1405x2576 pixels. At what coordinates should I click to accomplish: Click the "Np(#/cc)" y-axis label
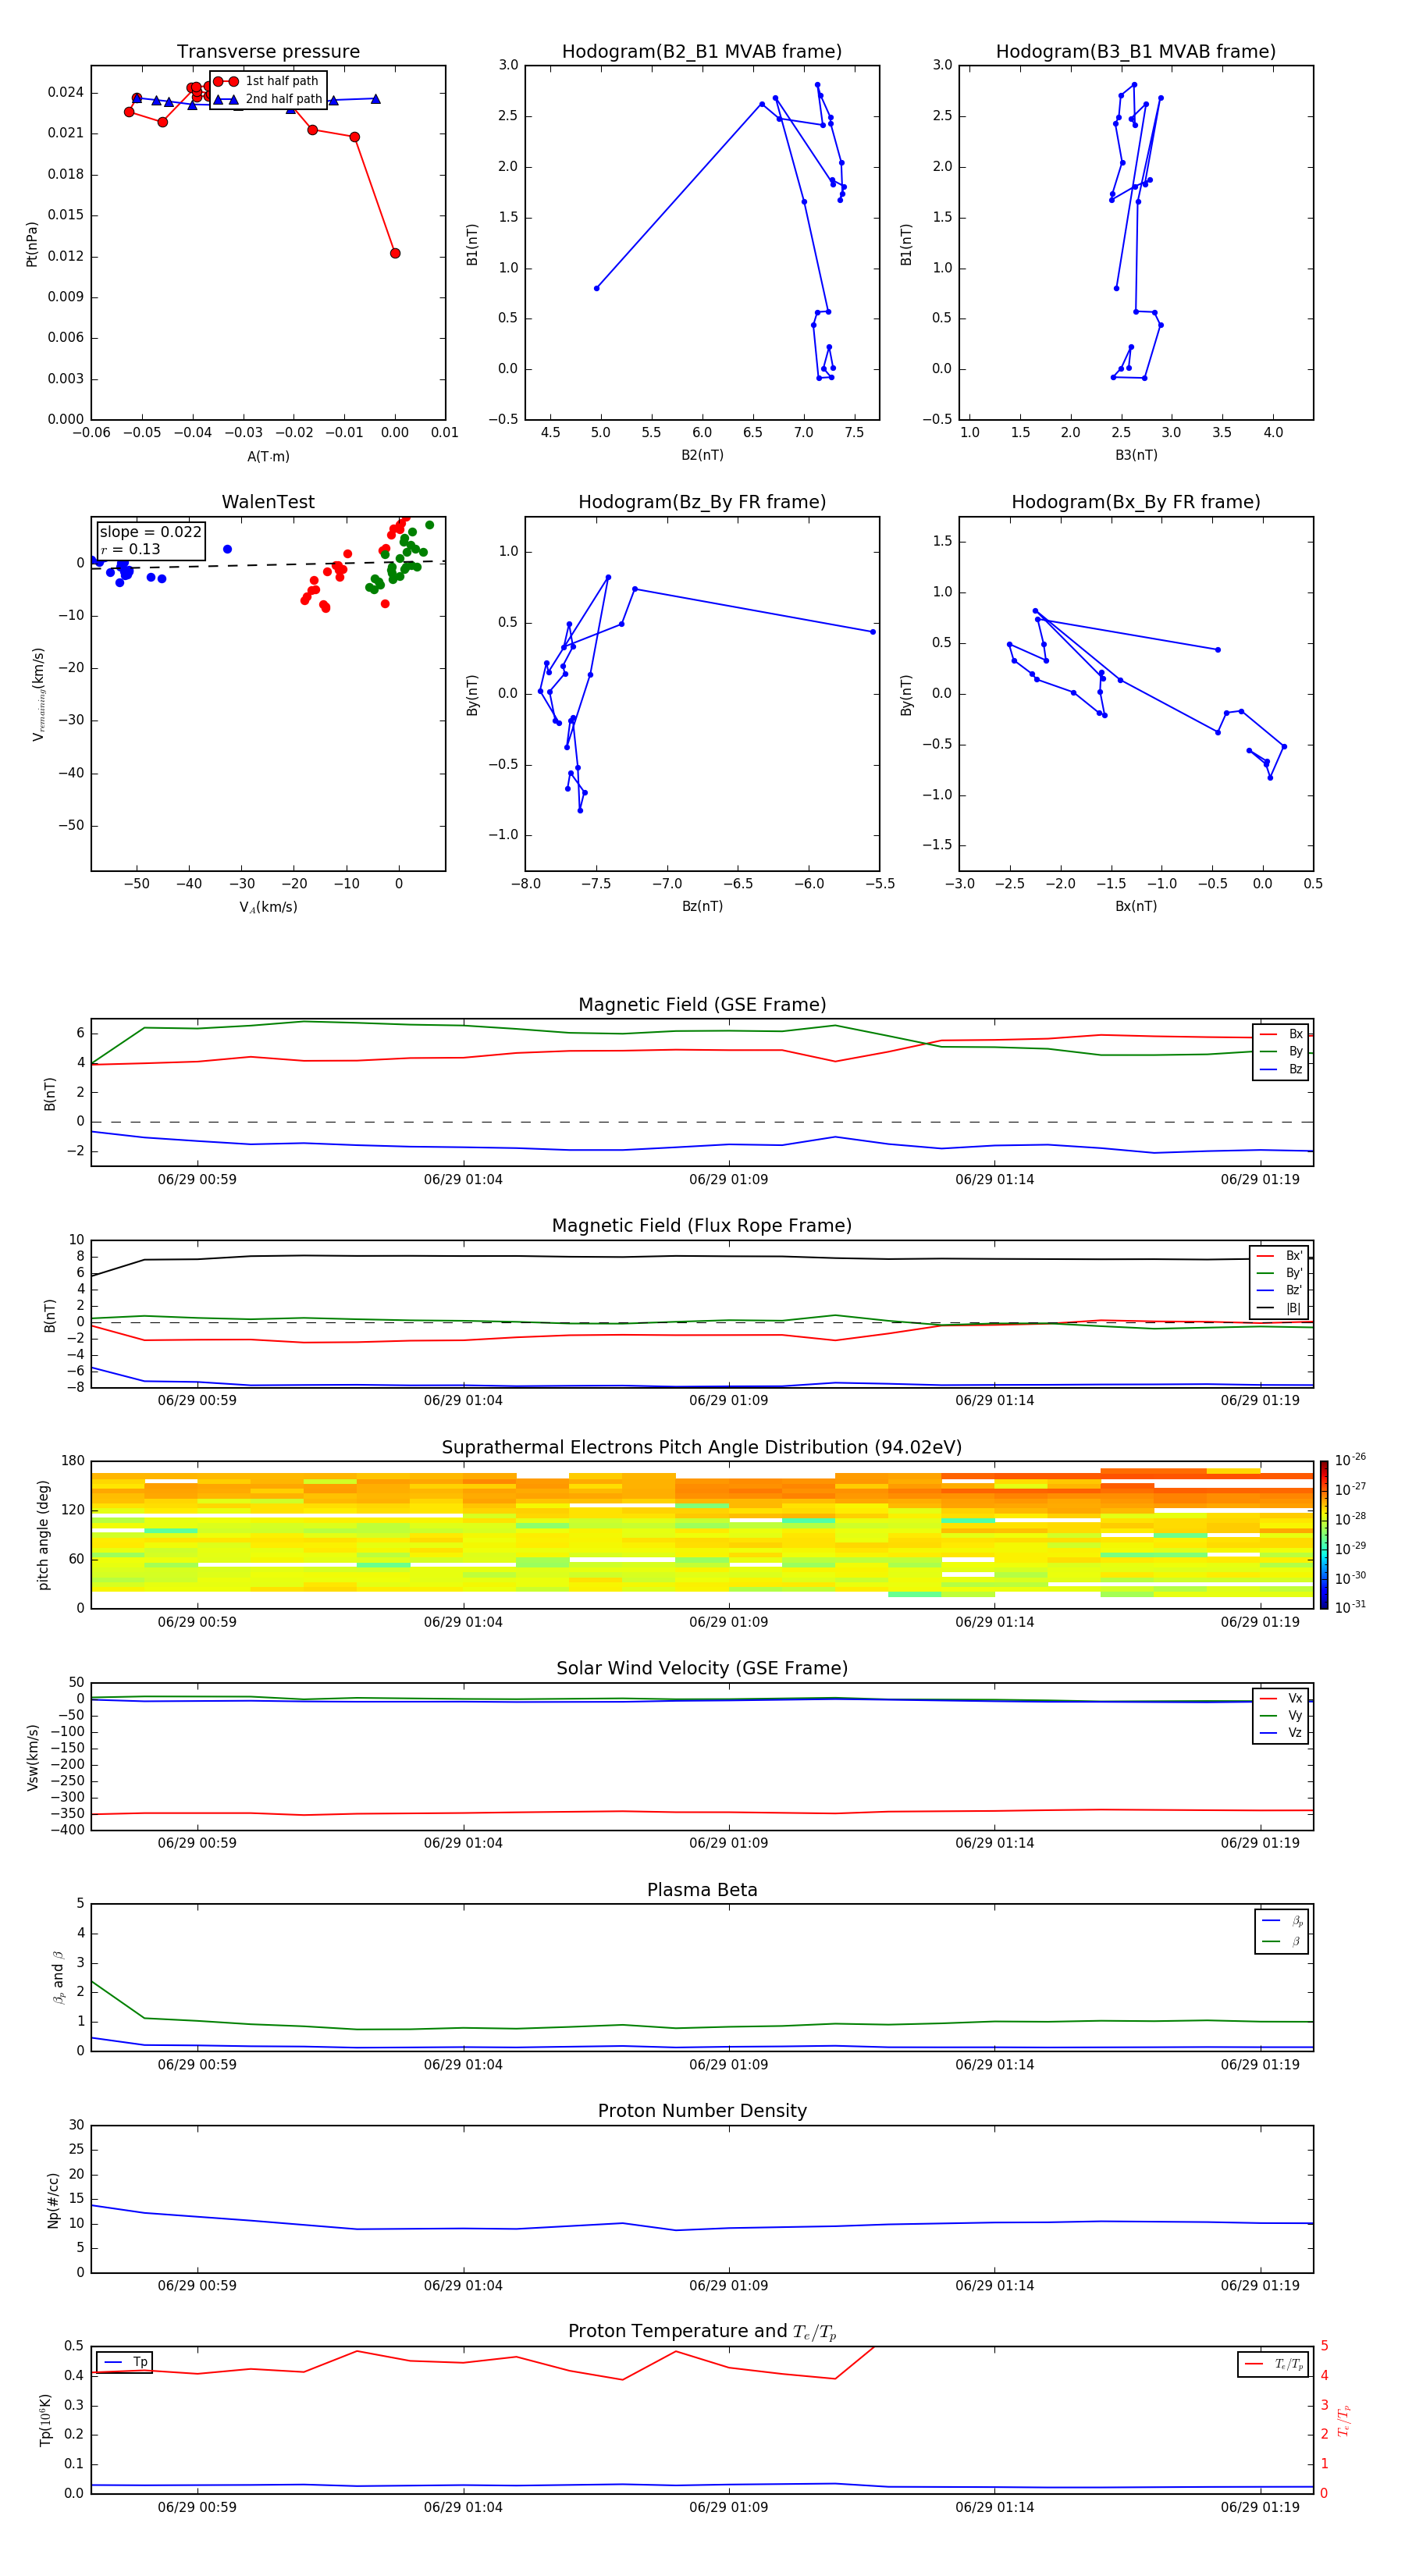[x=53, y=2200]
